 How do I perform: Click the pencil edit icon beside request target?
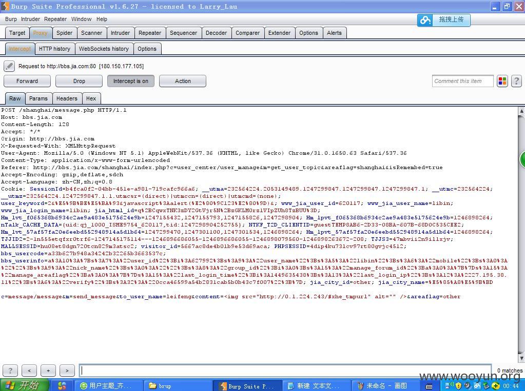(9, 66)
